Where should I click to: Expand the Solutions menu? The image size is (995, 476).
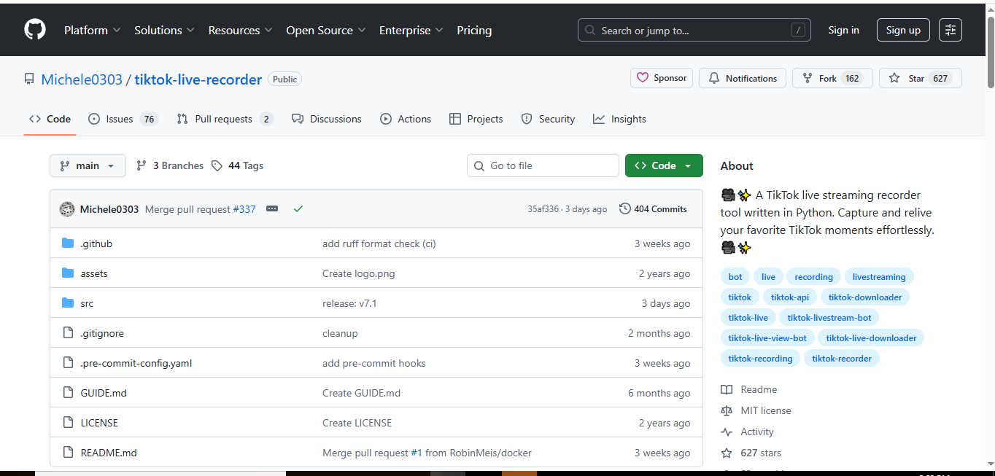pos(164,30)
